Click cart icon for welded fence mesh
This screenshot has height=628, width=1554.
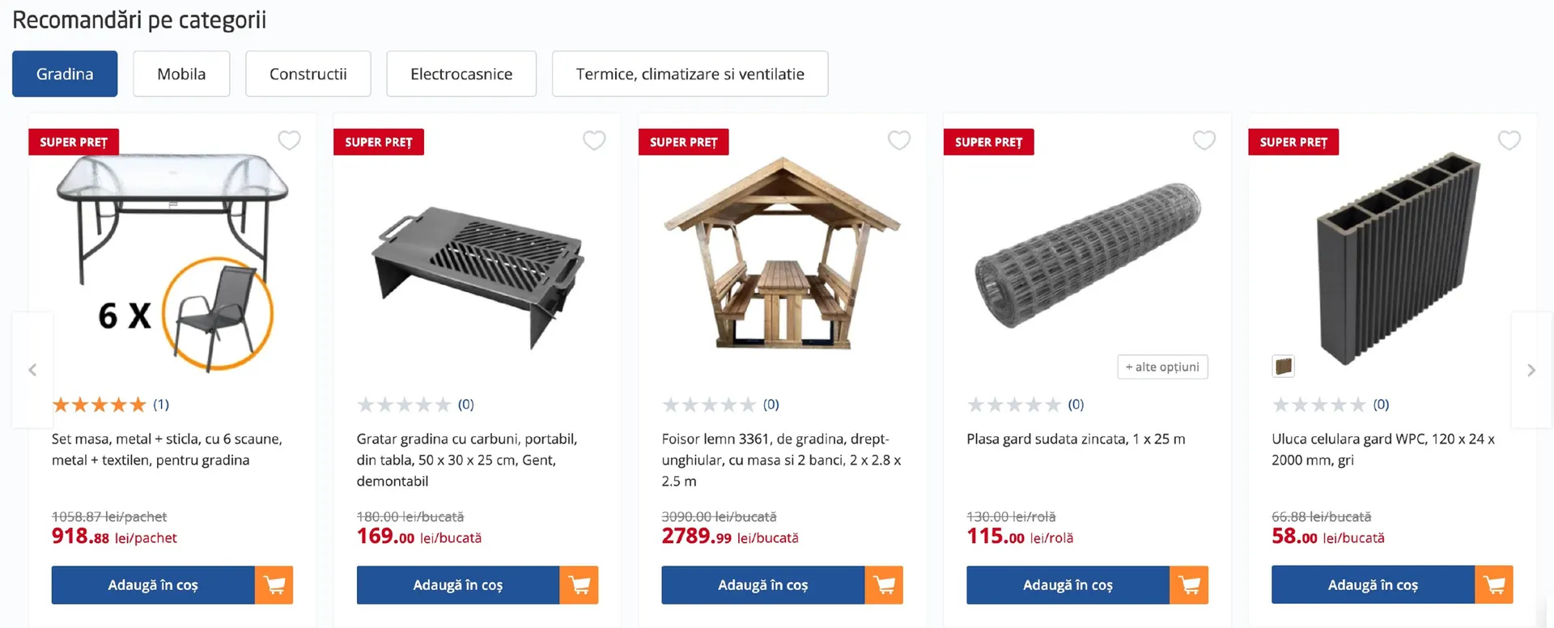1189,585
